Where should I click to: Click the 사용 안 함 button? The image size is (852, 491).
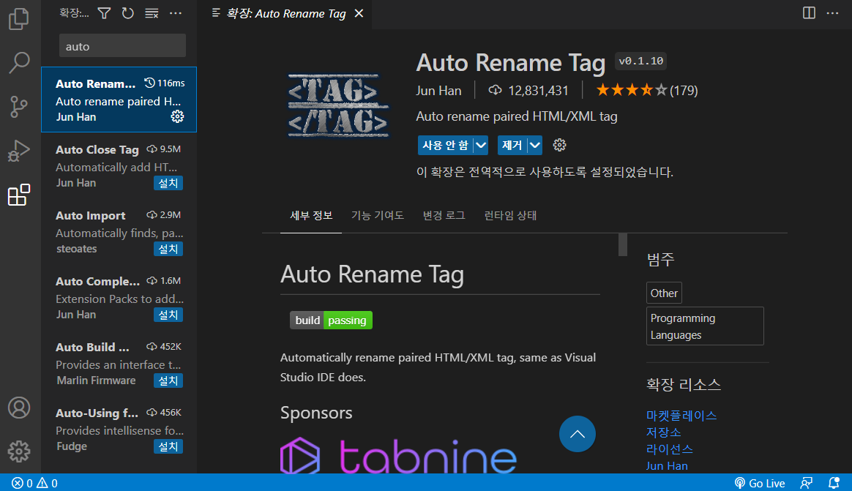(x=445, y=145)
